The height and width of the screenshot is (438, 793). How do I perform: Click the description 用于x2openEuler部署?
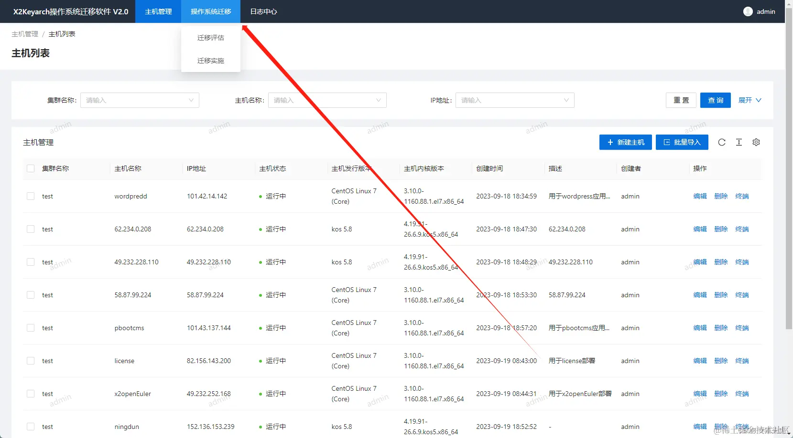[580, 394]
